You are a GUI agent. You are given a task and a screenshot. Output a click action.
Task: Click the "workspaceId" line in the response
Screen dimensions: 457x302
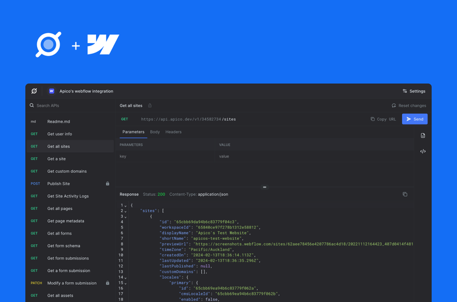click(x=210, y=227)
